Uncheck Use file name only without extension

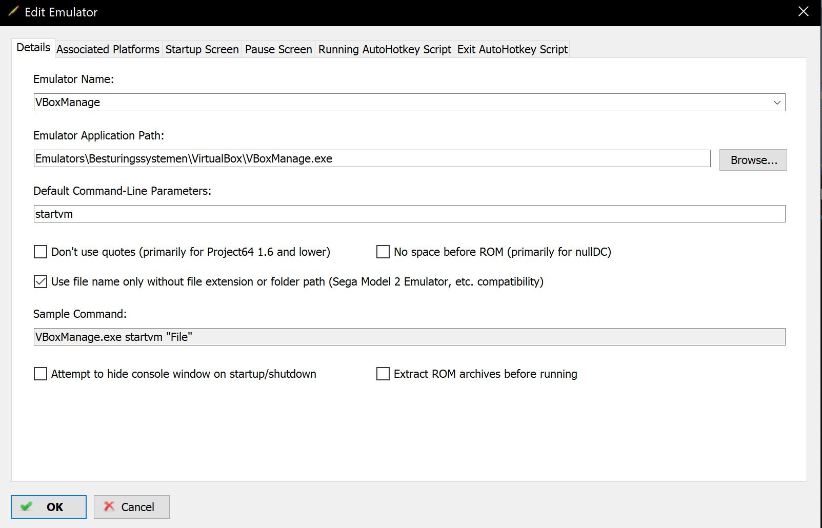pyautogui.click(x=41, y=281)
